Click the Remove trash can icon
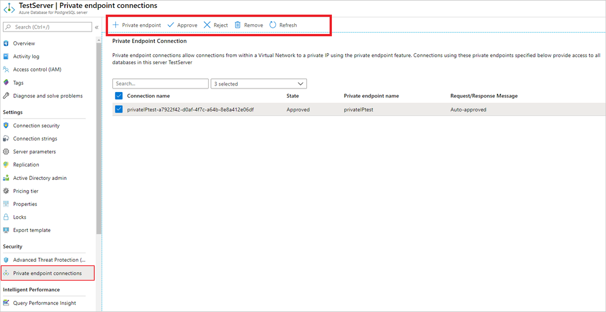 click(238, 25)
